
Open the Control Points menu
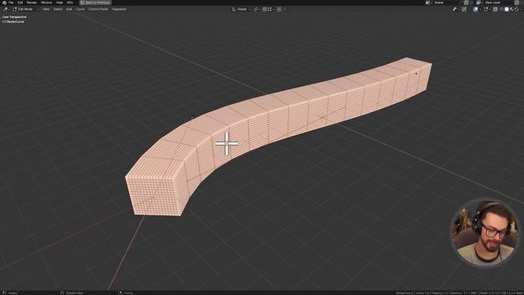click(x=98, y=9)
